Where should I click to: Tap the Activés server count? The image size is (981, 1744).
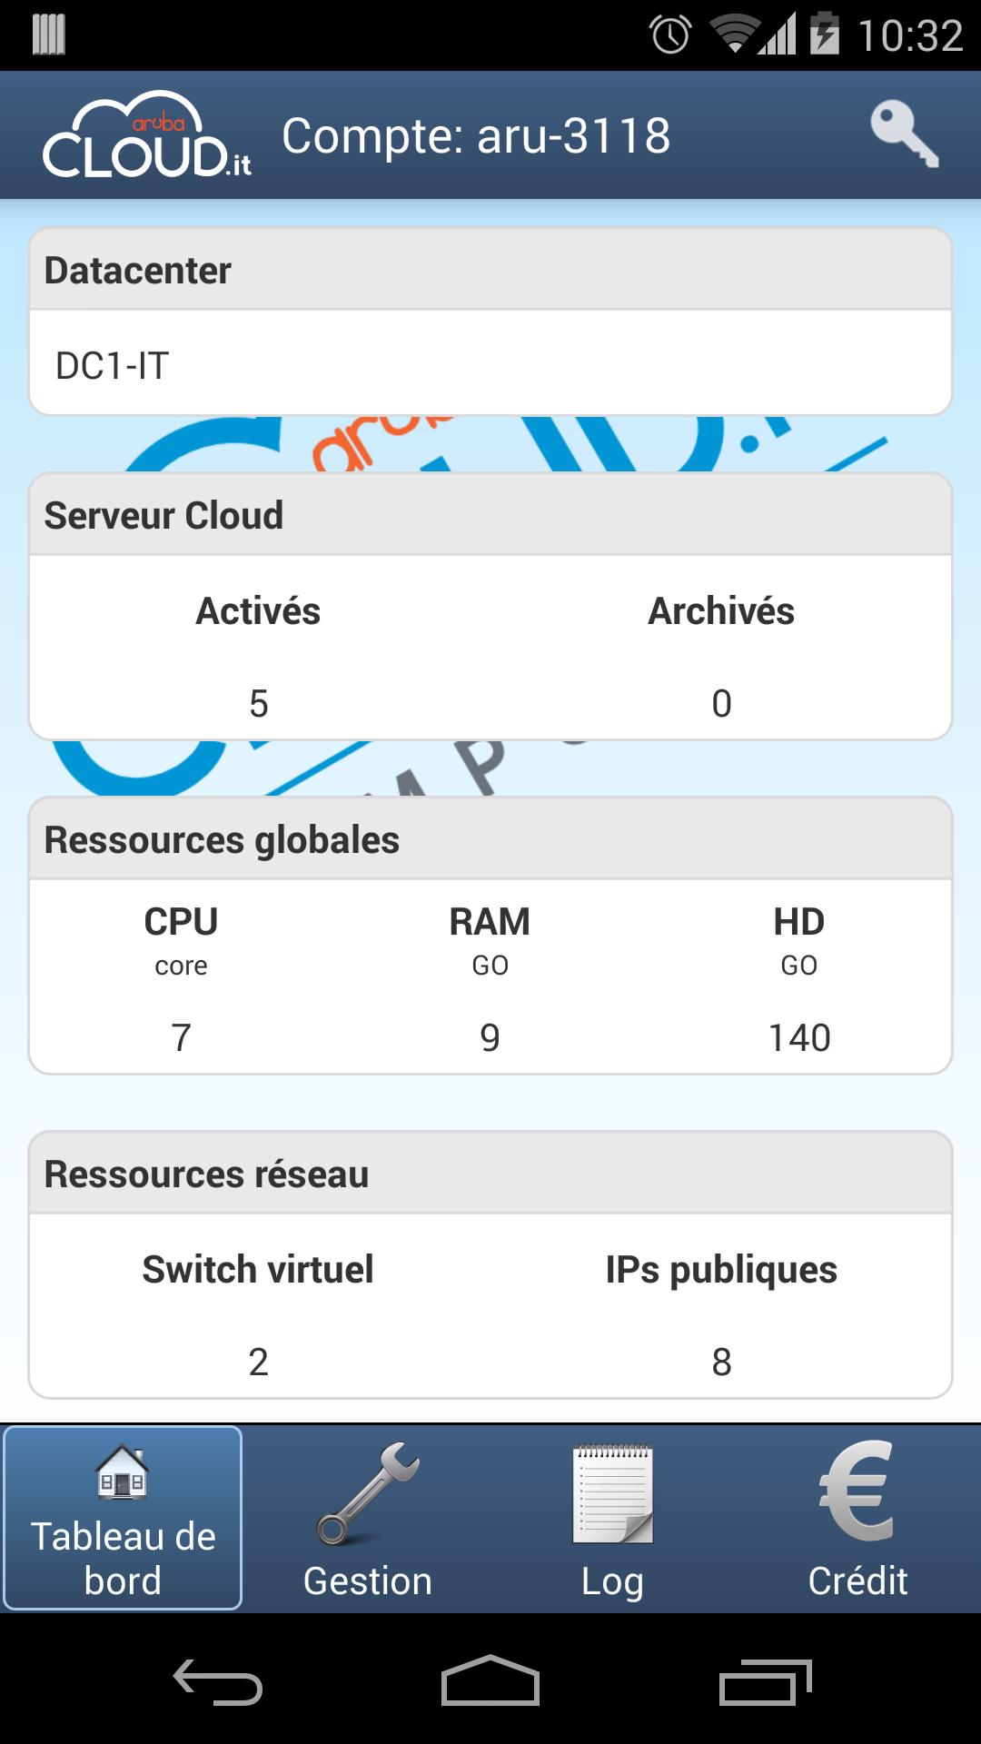click(x=259, y=703)
